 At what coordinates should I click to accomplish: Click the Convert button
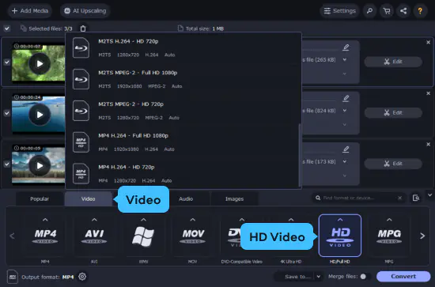(x=403, y=277)
